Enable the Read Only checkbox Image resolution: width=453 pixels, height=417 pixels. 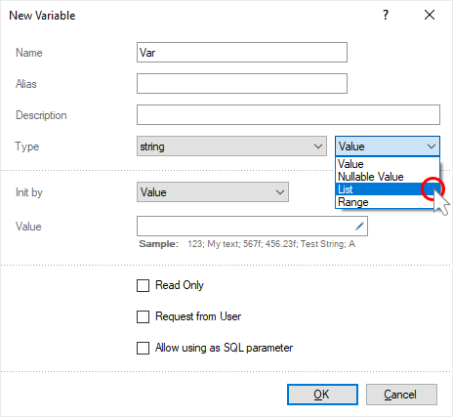[143, 285]
